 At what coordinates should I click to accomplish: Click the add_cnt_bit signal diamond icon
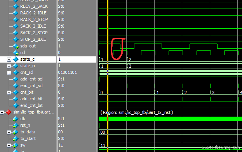pos(16,99)
